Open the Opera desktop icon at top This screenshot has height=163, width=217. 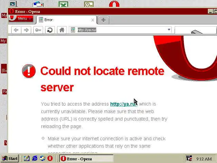point(114,4)
